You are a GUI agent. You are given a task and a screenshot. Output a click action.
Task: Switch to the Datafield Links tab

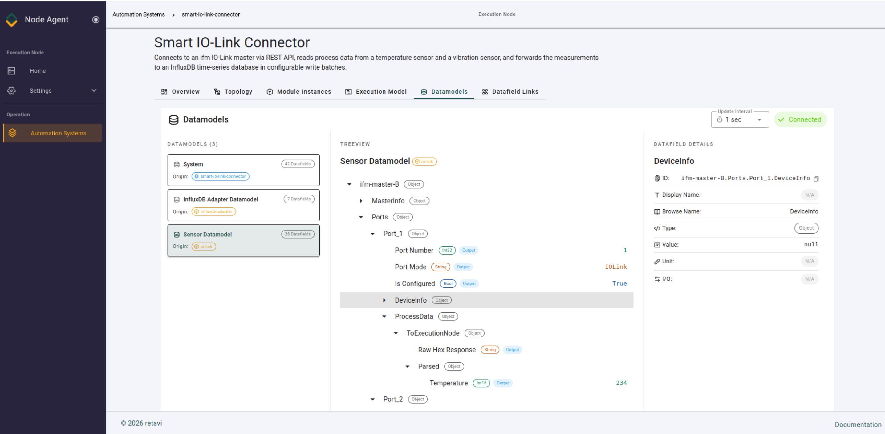510,92
